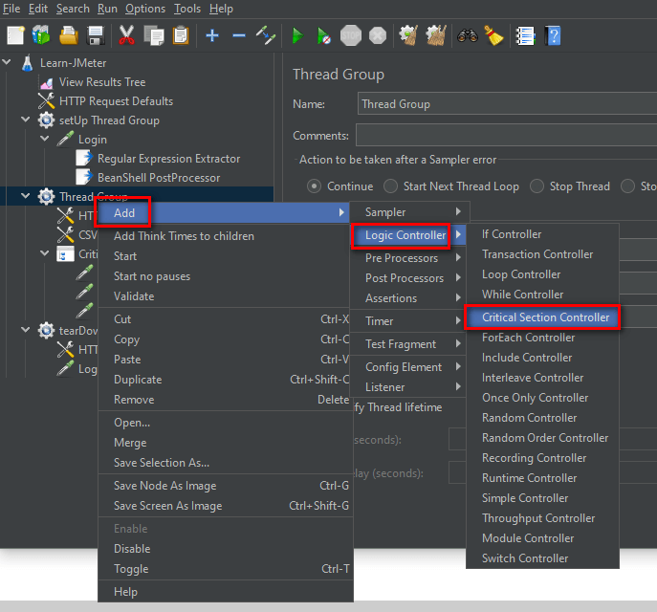Image resolution: width=657 pixels, height=612 pixels.
Task: Select If Controller from submenu
Action: point(542,234)
